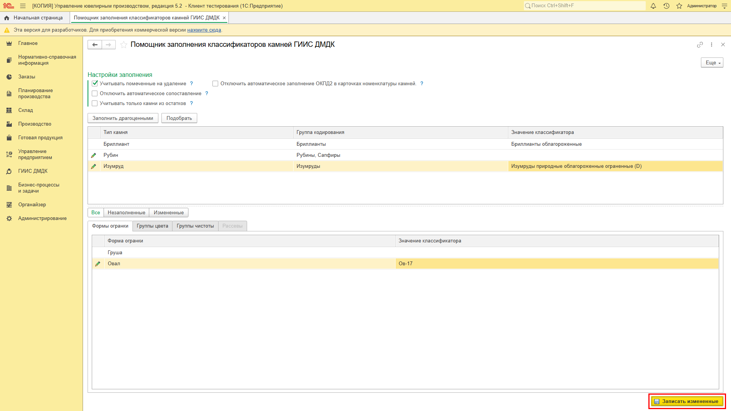Click the Подобрать button
This screenshot has height=411, width=731.
179,118
